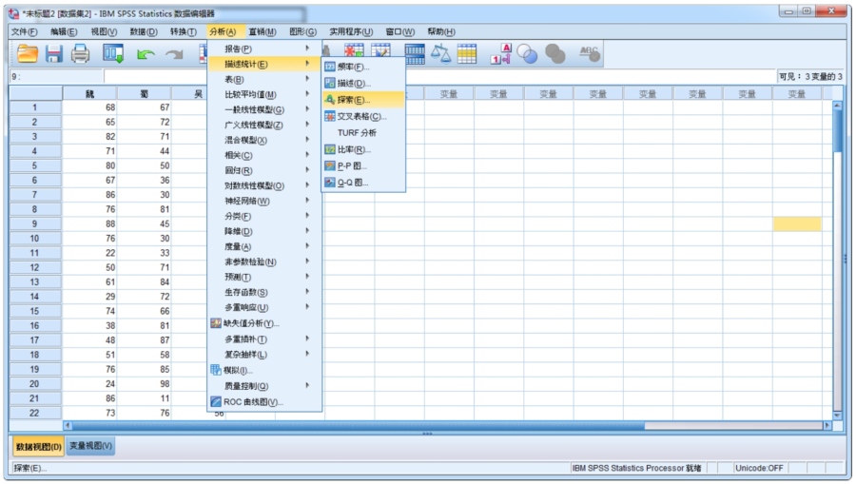Open the 文件(F) menu

pyautogui.click(x=25, y=31)
